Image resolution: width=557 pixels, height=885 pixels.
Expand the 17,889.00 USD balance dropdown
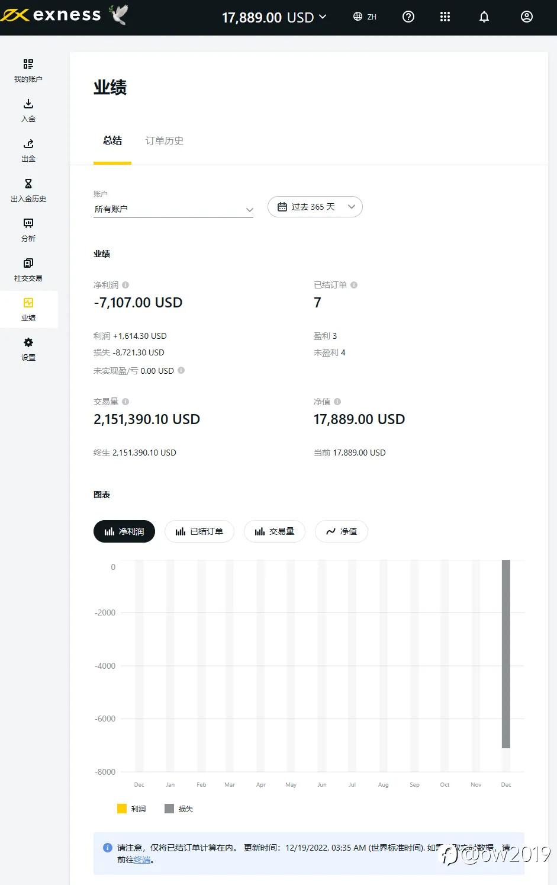pyautogui.click(x=275, y=17)
